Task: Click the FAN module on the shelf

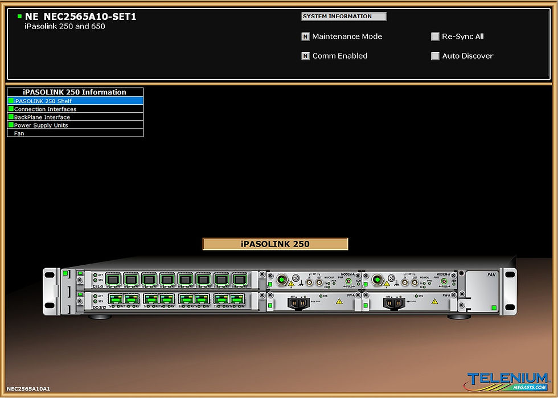Action: (482, 292)
